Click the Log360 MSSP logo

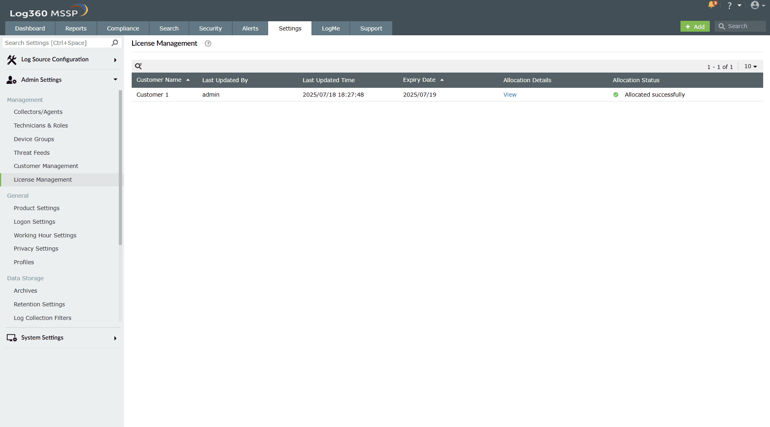tap(49, 11)
